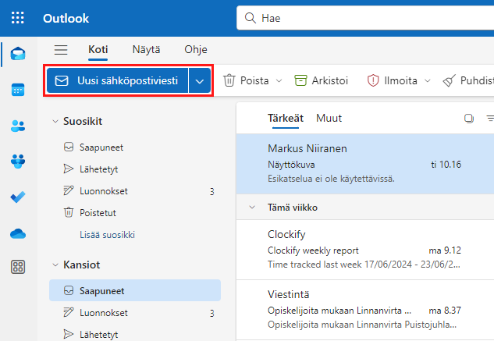Switch to the Koti tab
494x341 pixels.
(98, 49)
